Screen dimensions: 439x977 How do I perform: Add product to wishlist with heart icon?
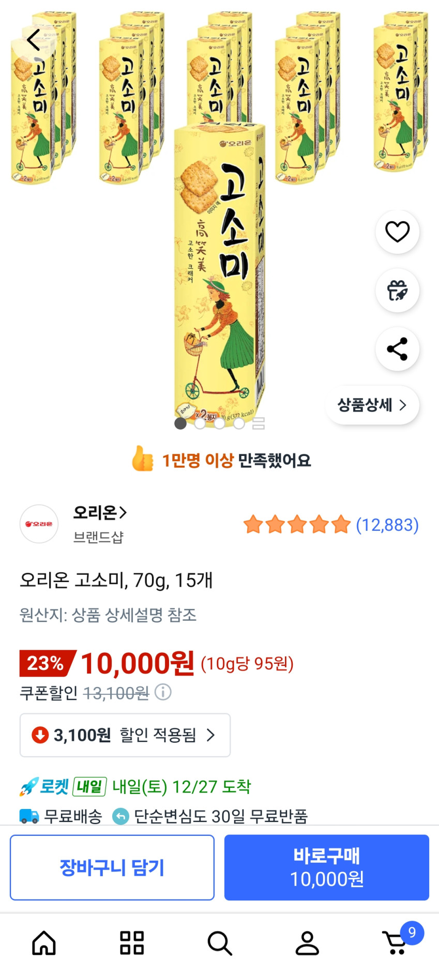[x=397, y=232]
